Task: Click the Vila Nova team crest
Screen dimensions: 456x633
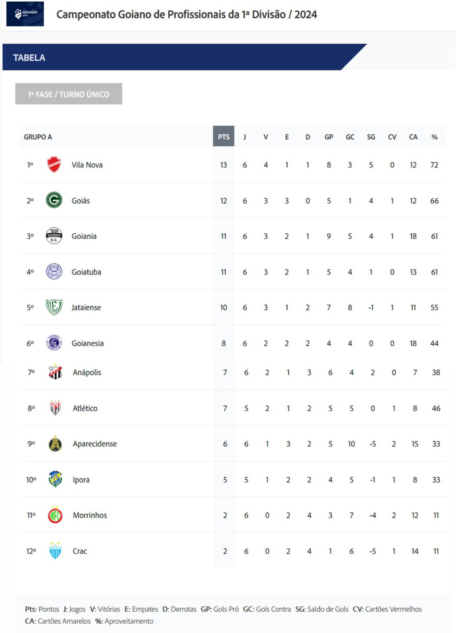Action: coord(54,164)
